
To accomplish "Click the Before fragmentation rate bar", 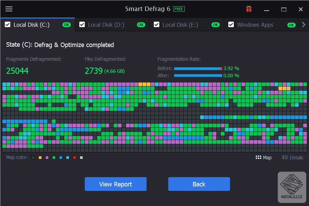I will tap(198, 69).
